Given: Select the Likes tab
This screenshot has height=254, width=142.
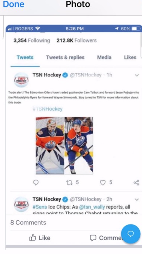Looking at the screenshot, I should pos(130,57).
